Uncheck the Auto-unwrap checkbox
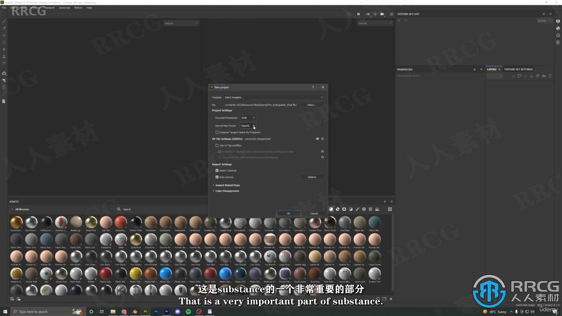The width and height of the screenshot is (562, 316). click(x=217, y=177)
